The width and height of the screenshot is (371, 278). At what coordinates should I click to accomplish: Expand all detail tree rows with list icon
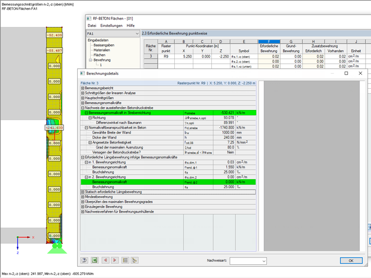pos(125,260)
